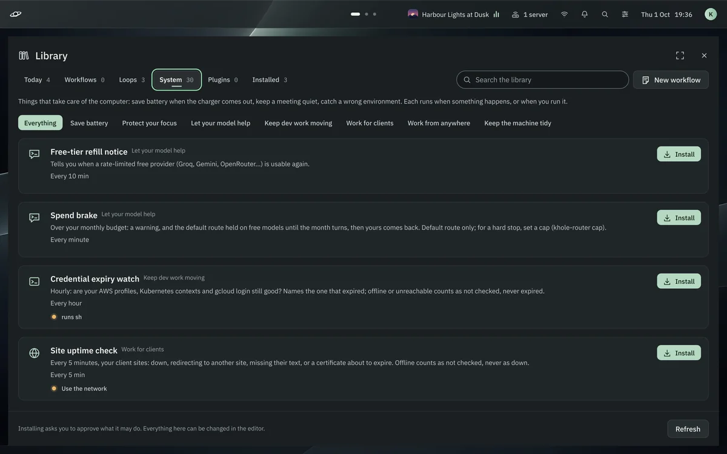Open the 1 server status indicator
This screenshot has height=454, width=727.
pyautogui.click(x=529, y=14)
